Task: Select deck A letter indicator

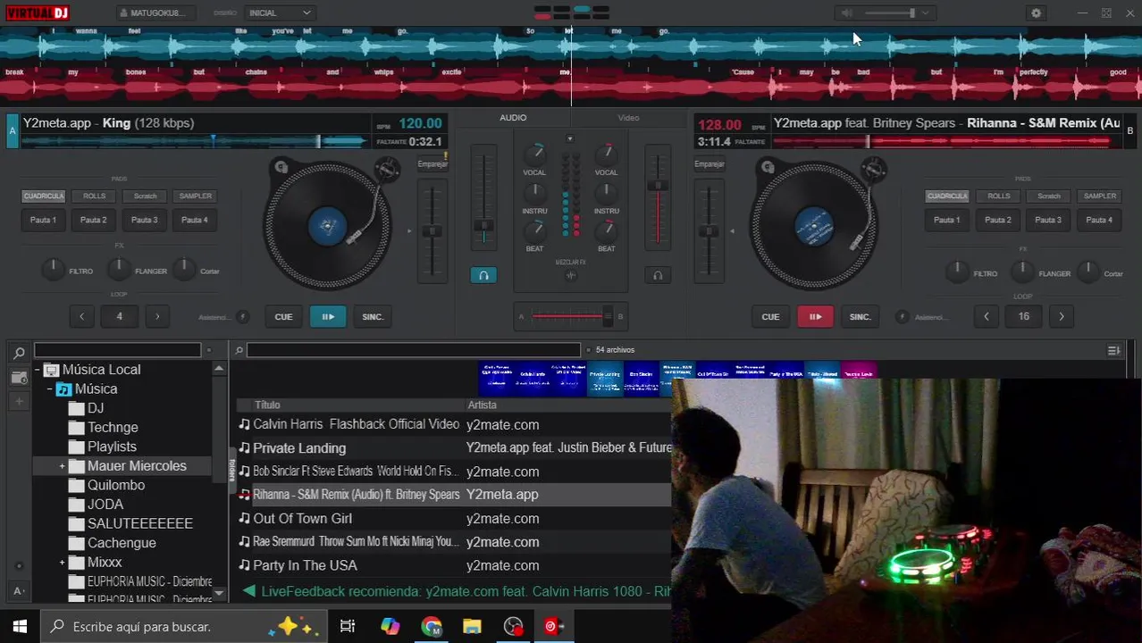Action: [13, 130]
